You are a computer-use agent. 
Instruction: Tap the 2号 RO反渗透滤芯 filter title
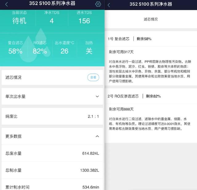123,96
